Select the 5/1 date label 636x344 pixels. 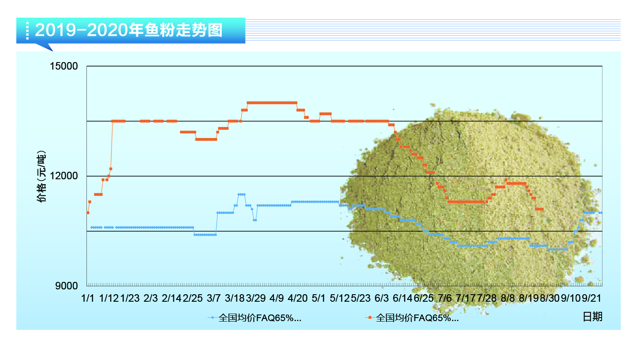(318, 298)
